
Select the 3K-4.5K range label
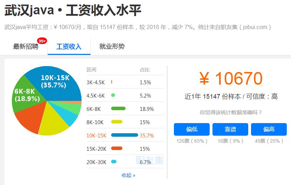click(x=96, y=83)
